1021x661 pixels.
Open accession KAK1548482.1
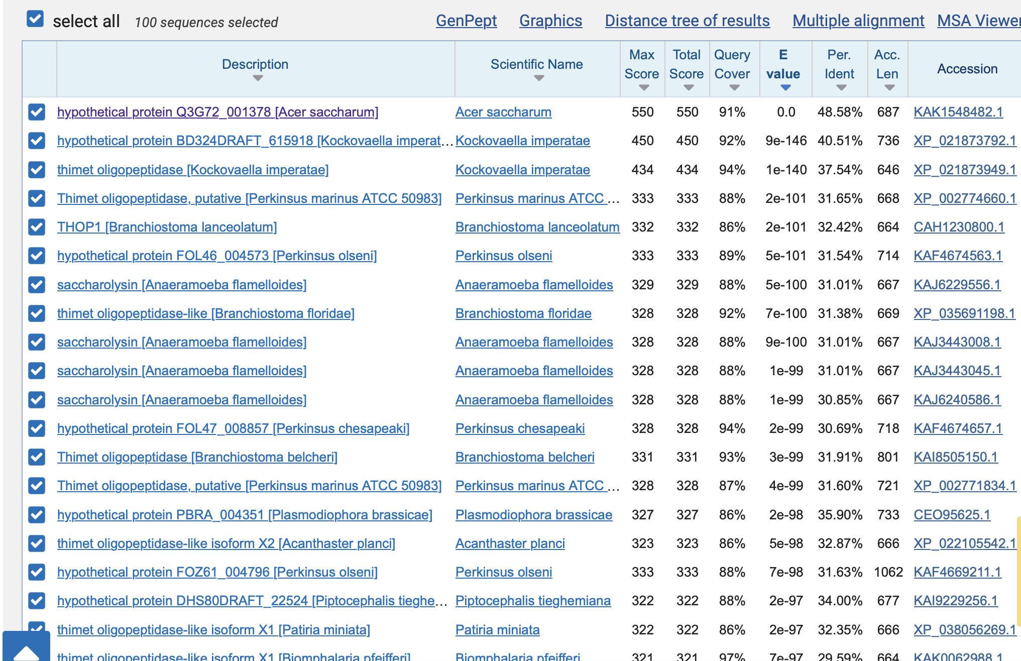(x=958, y=112)
